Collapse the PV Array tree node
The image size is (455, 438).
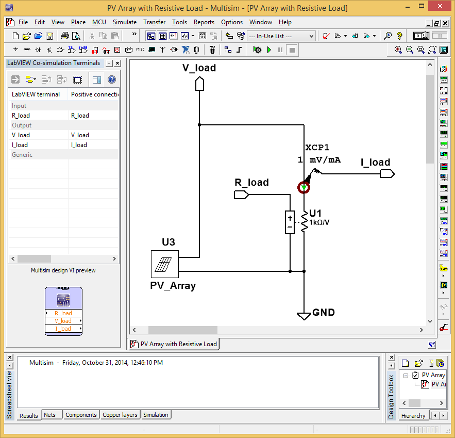click(x=406, y=375)
